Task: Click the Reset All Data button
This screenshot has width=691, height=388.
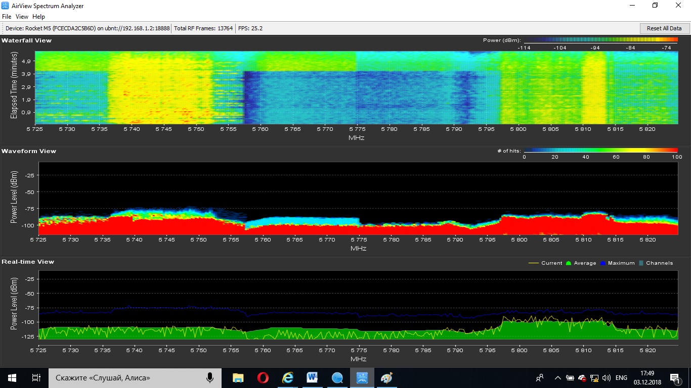Action: [x=664, y=28]
